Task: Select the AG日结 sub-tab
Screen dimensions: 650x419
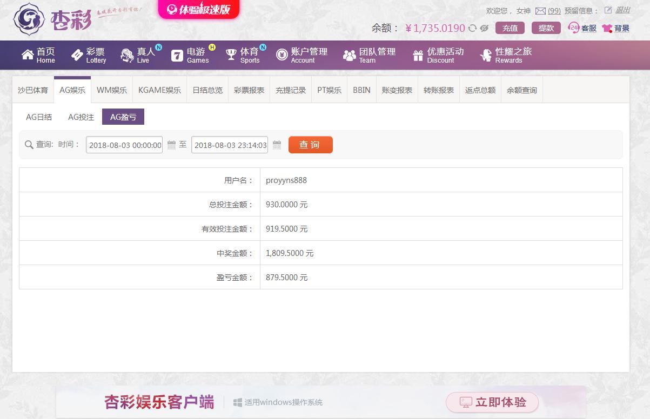Action: coord(39,117)
